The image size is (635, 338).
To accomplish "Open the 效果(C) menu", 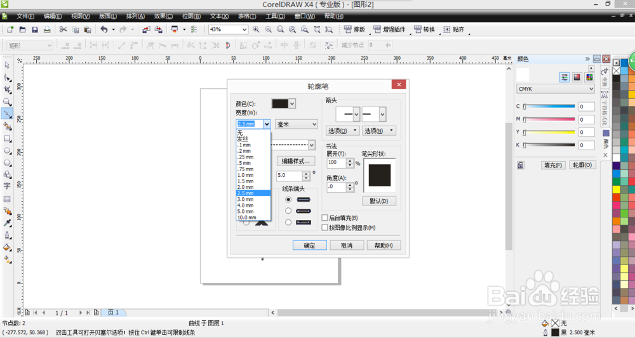I will click(x=163, y=16).
